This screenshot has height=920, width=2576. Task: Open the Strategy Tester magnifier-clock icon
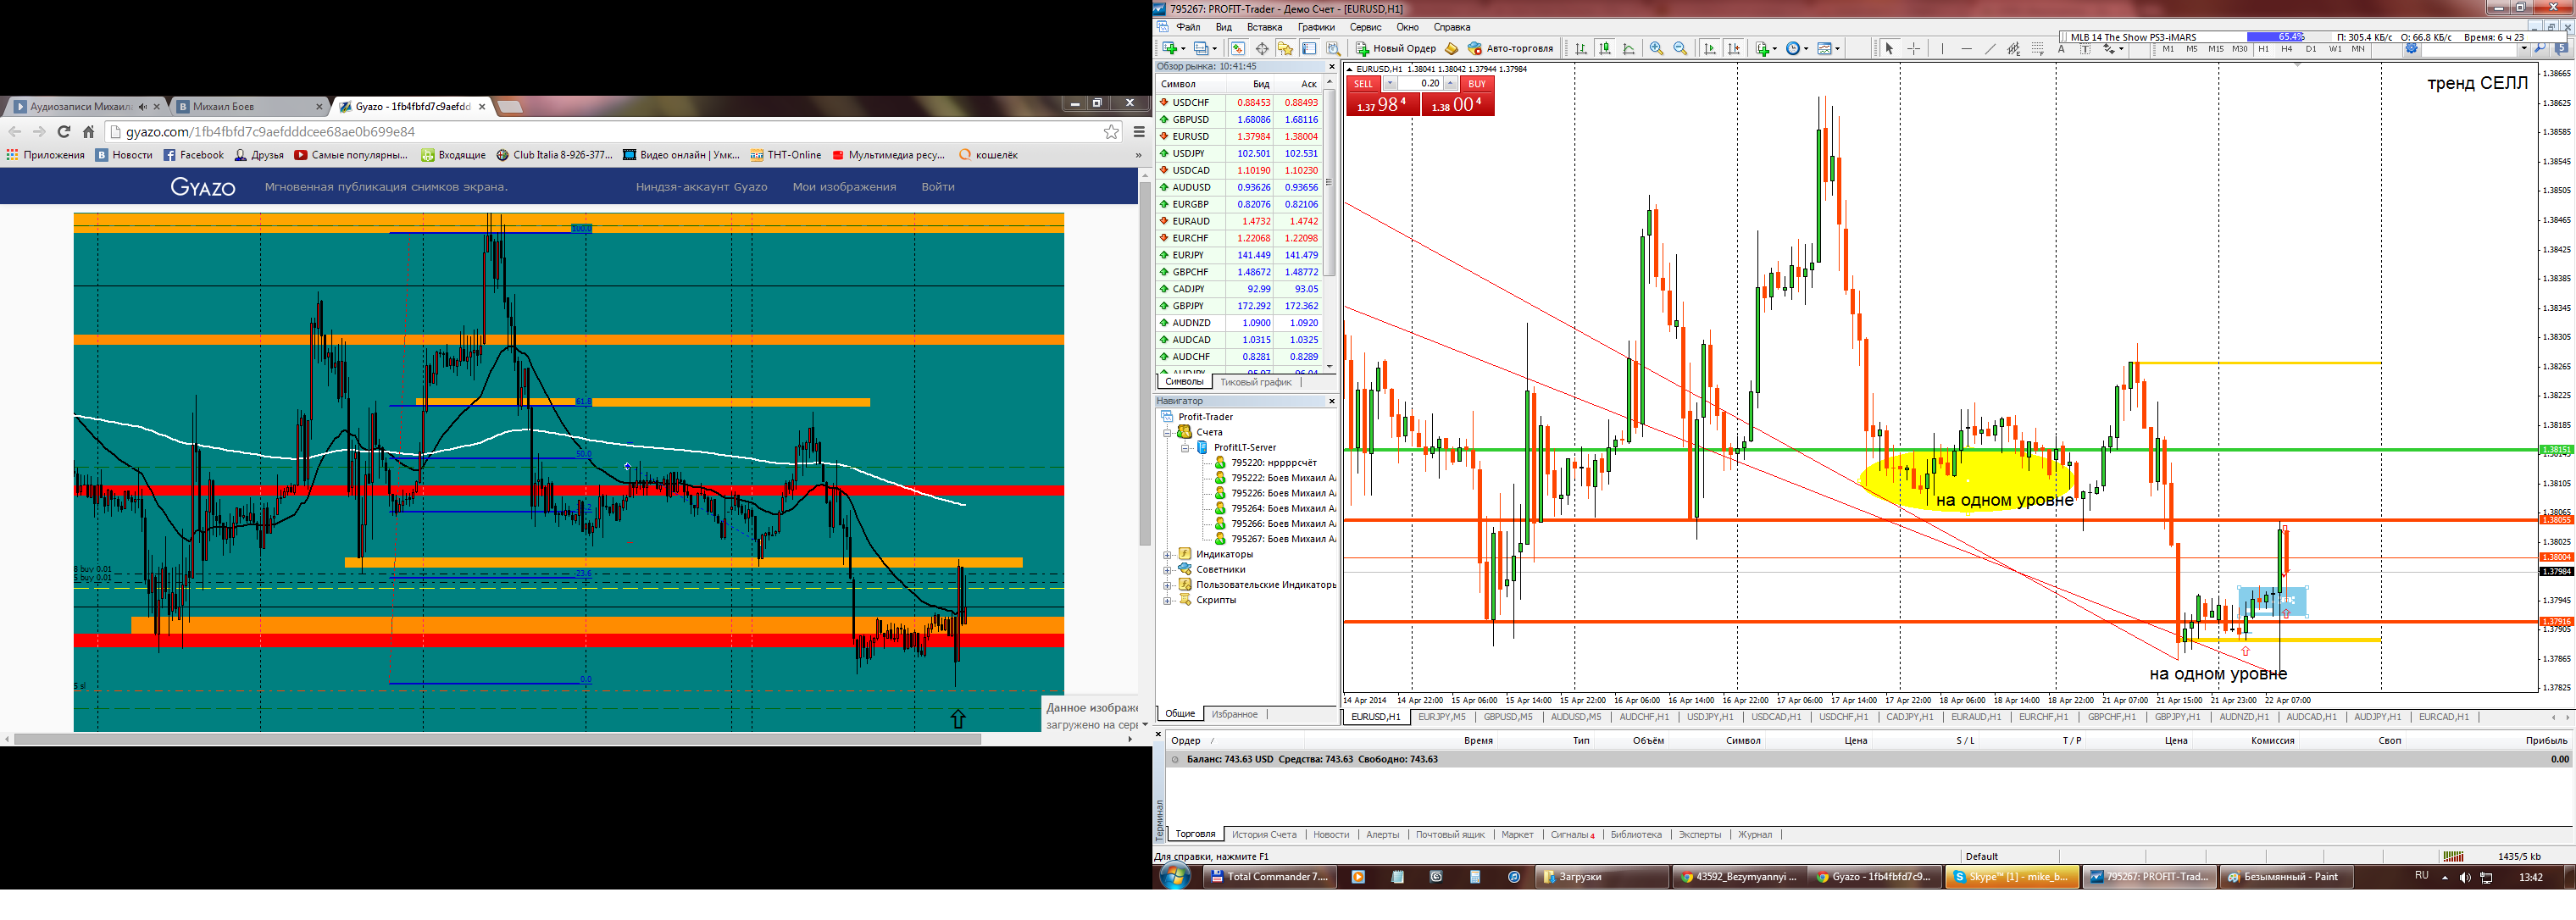[1334, 48]
